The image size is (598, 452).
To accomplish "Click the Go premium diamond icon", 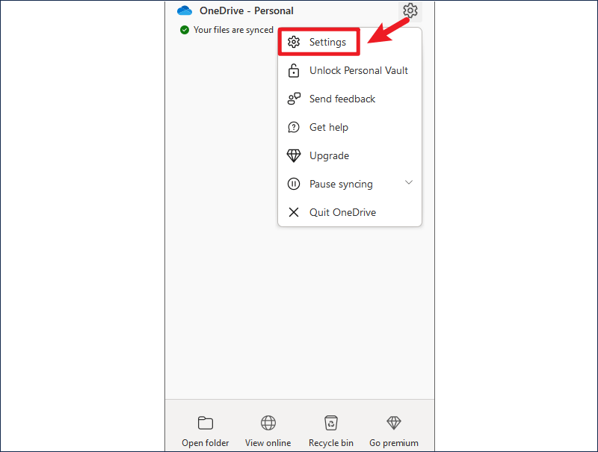I will pos(394,423).
